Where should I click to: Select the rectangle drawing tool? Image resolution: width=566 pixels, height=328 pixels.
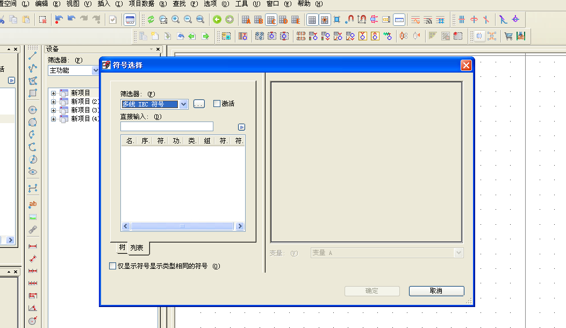pos(32,93)
